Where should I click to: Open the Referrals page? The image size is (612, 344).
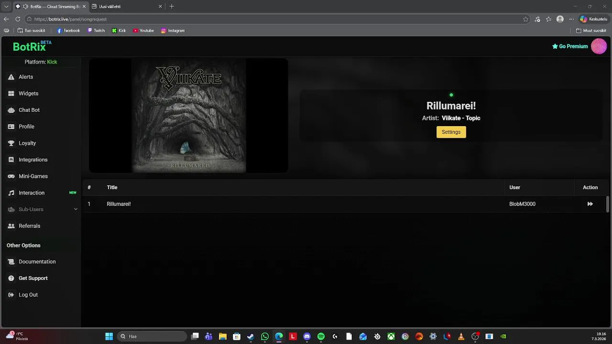click(29, 226)
